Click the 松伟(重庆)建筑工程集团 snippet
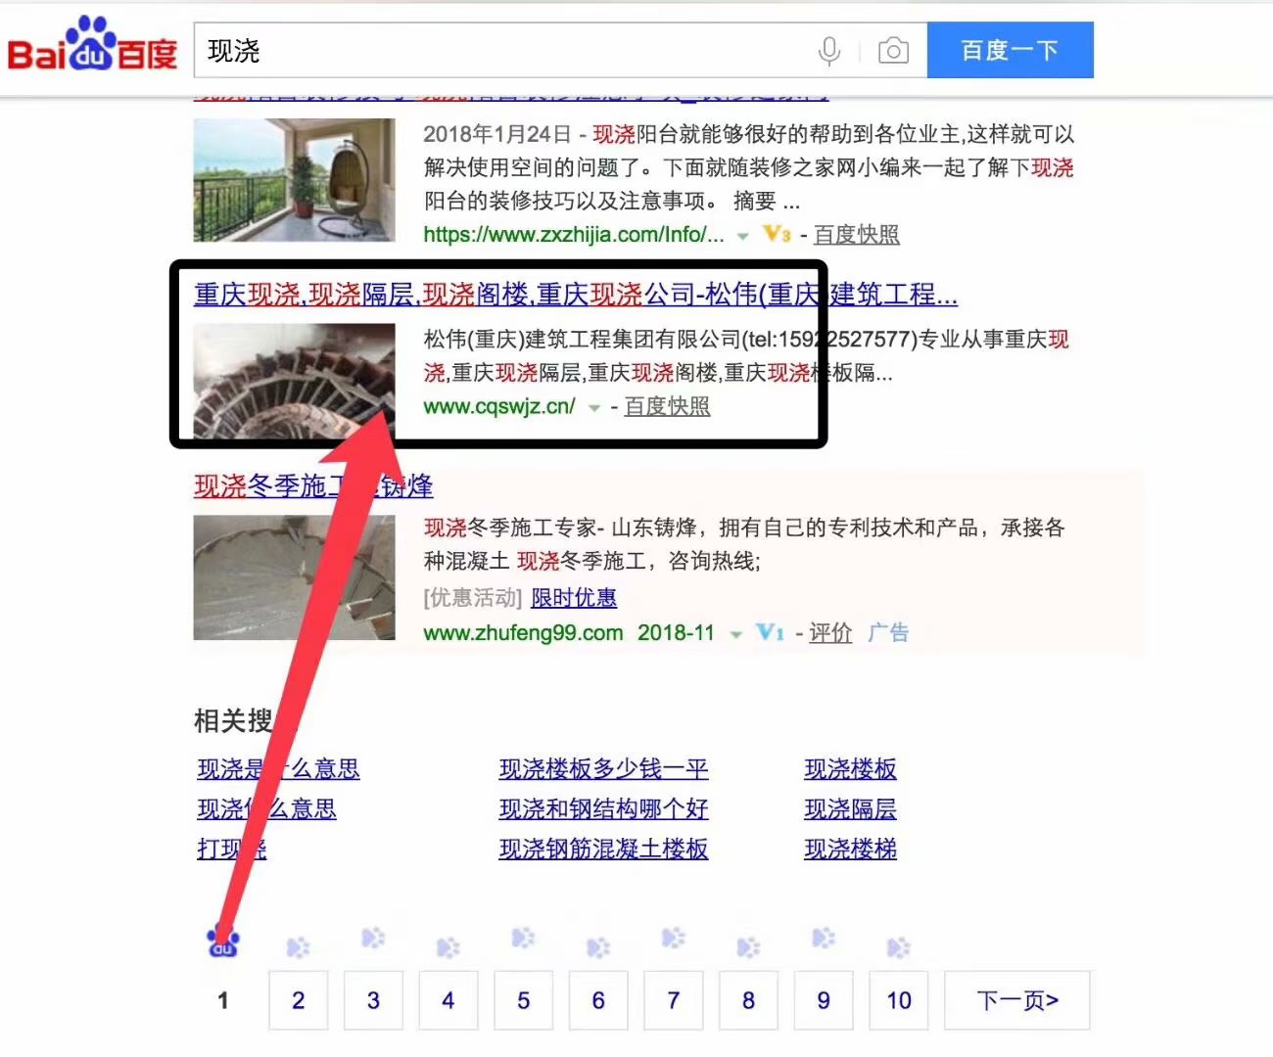 coord(746,356)
